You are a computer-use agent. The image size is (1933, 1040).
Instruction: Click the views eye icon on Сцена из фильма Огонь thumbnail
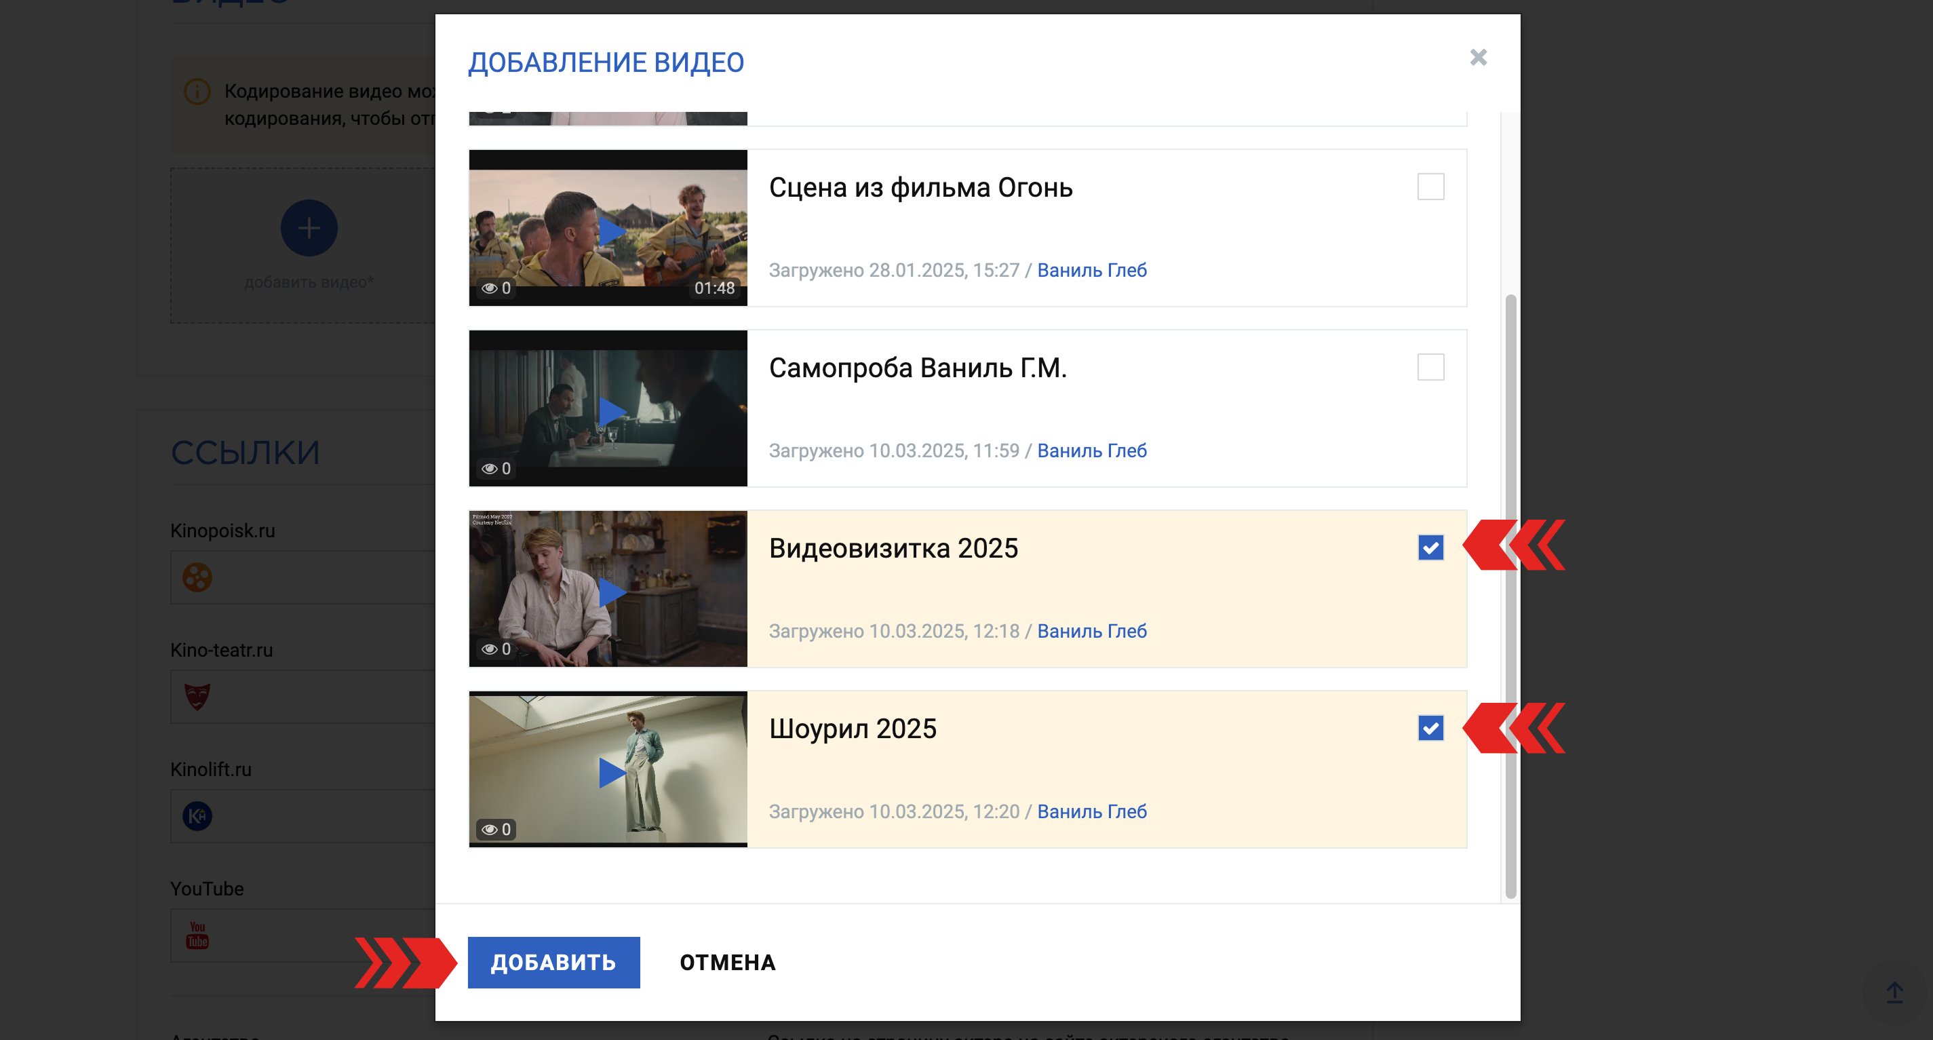(x=490, y=288)
